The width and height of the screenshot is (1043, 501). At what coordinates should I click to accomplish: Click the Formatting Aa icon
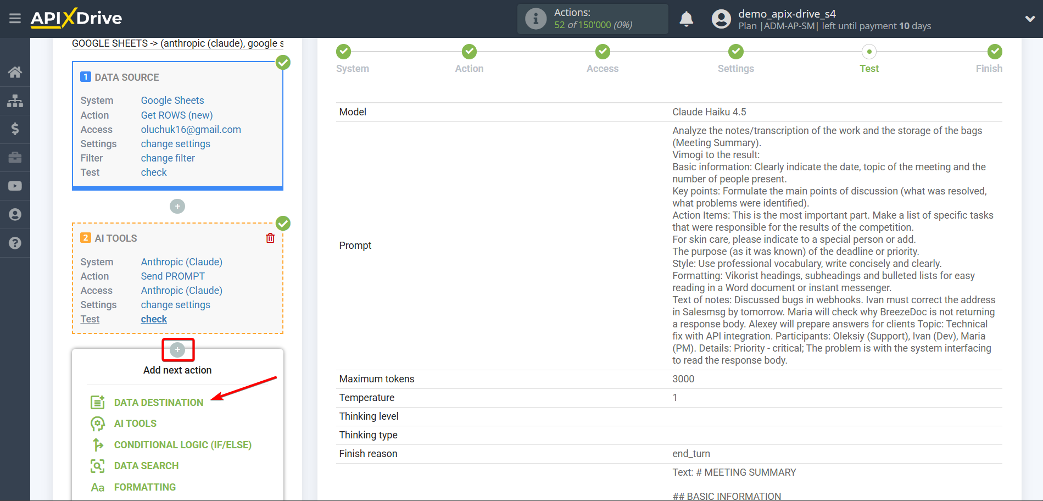97,487
